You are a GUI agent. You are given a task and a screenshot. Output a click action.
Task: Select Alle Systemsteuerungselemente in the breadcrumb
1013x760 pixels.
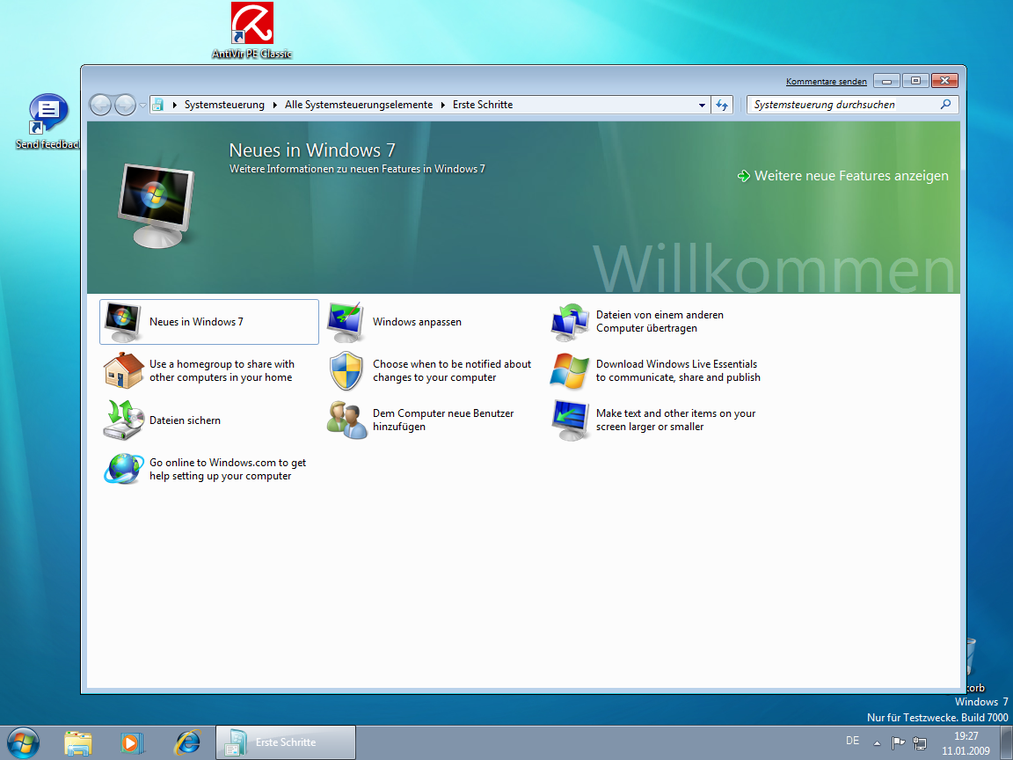click(359, 105)
